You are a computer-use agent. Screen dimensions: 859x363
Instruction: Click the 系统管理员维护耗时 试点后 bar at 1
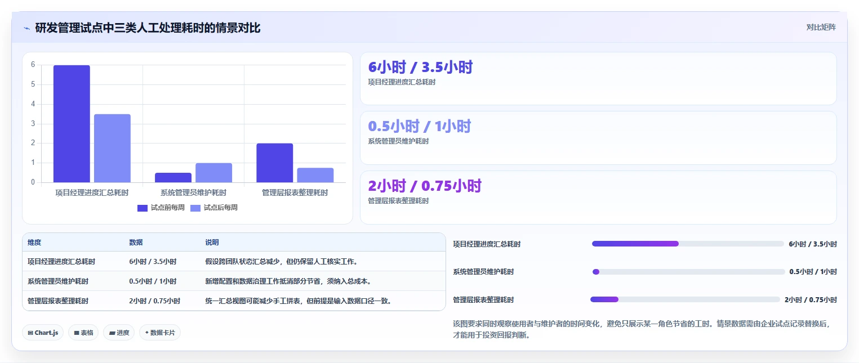(213, 173)
